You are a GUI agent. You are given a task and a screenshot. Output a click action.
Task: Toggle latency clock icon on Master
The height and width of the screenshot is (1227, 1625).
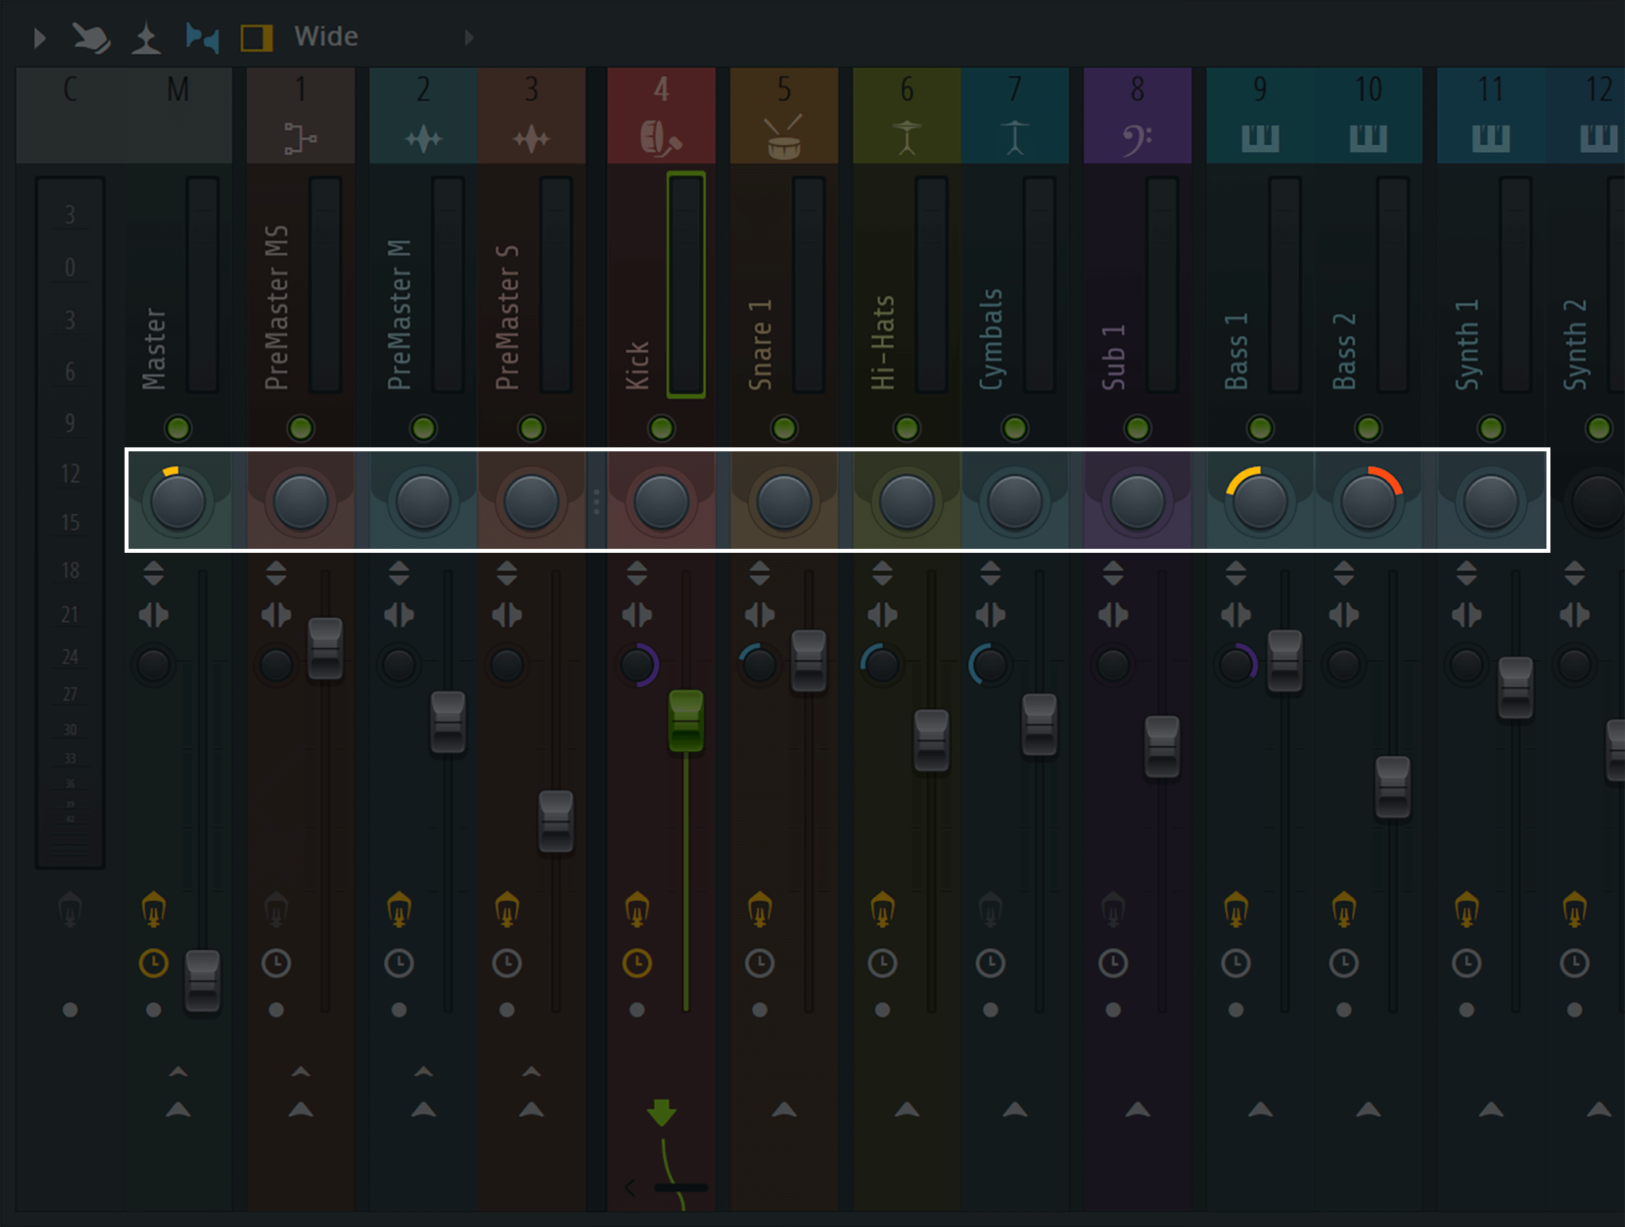point(153,963)
